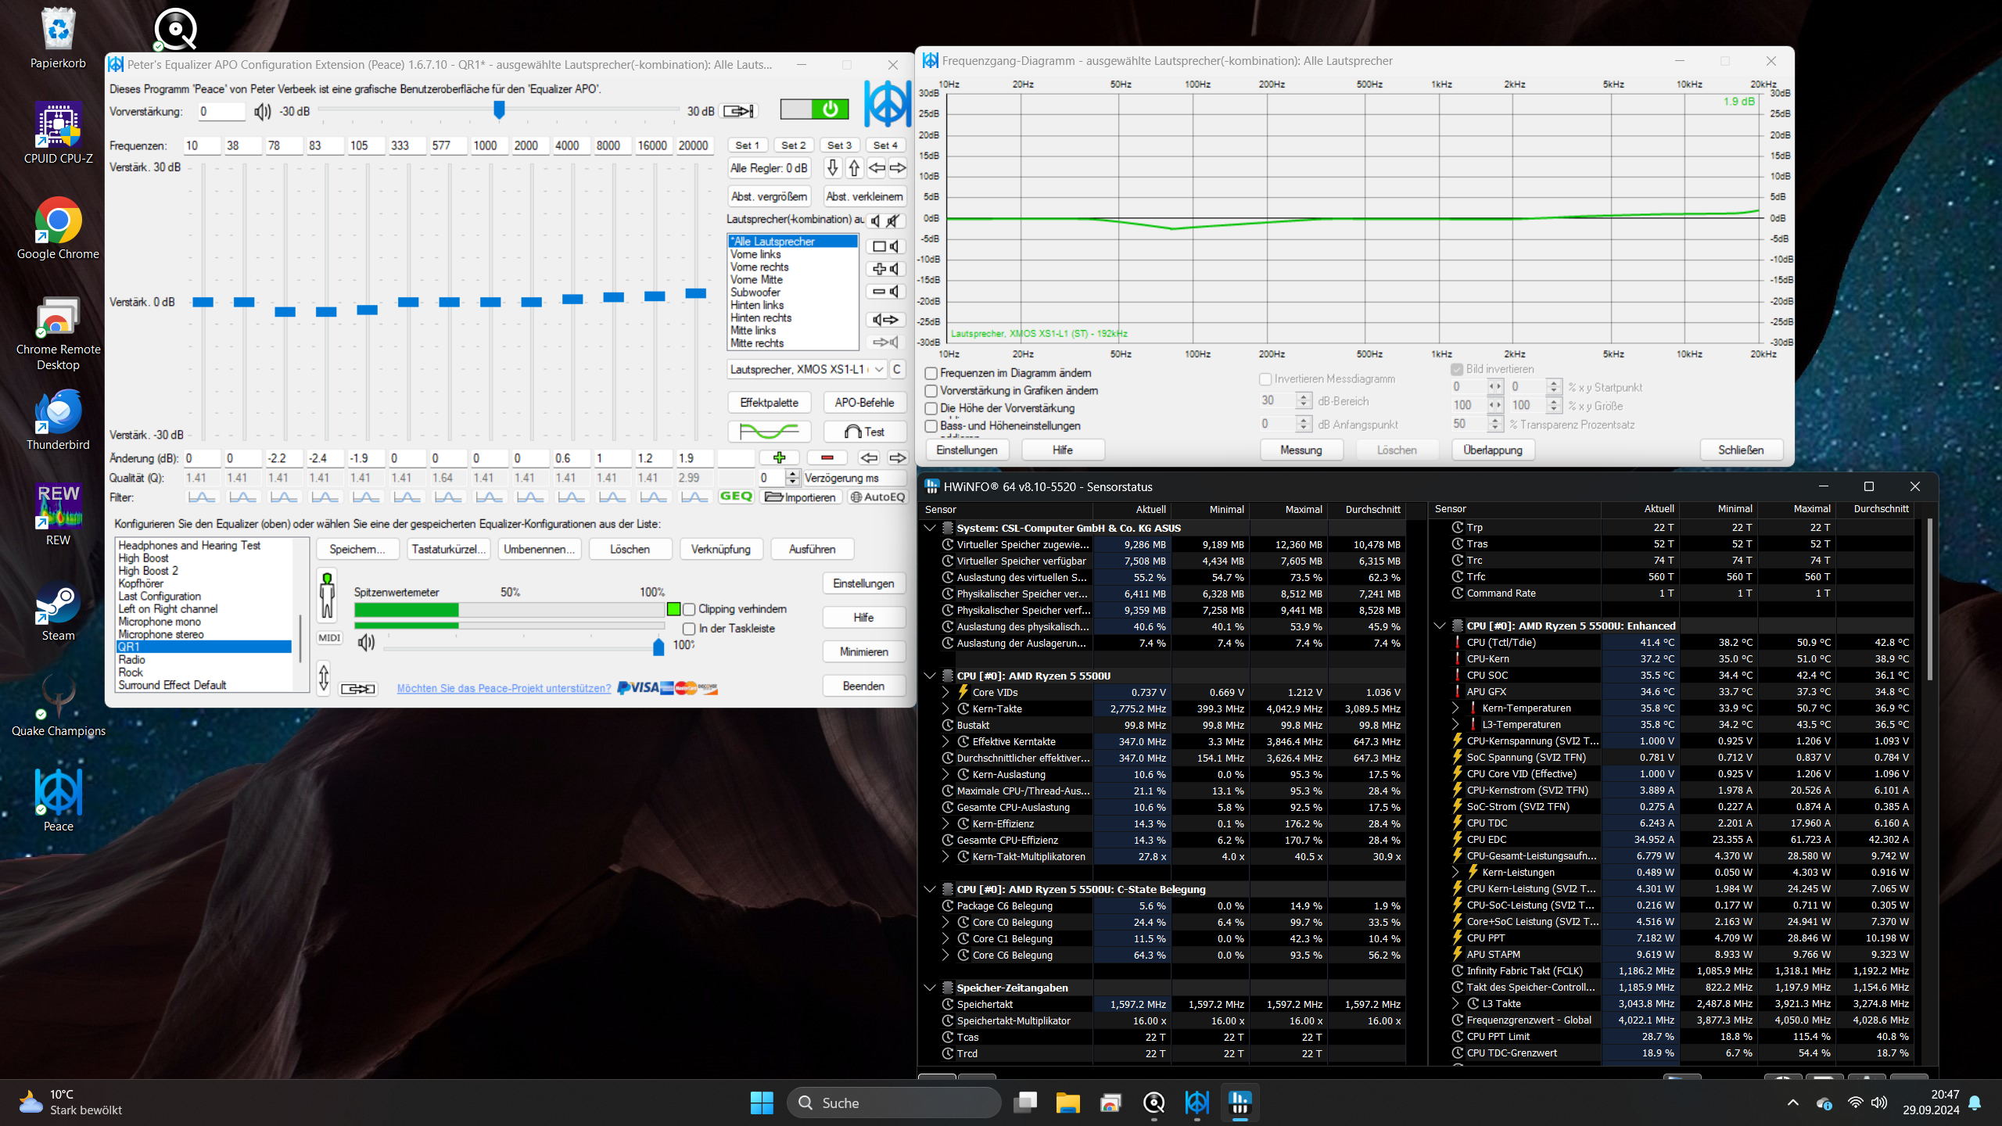Click the Effektpalette button

pos(769,403)
